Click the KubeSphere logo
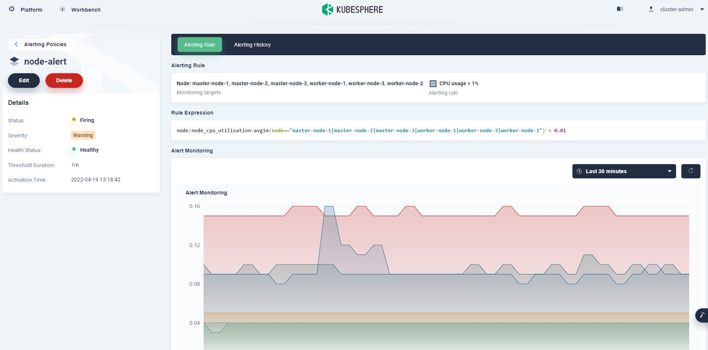 tap(352, 9)
